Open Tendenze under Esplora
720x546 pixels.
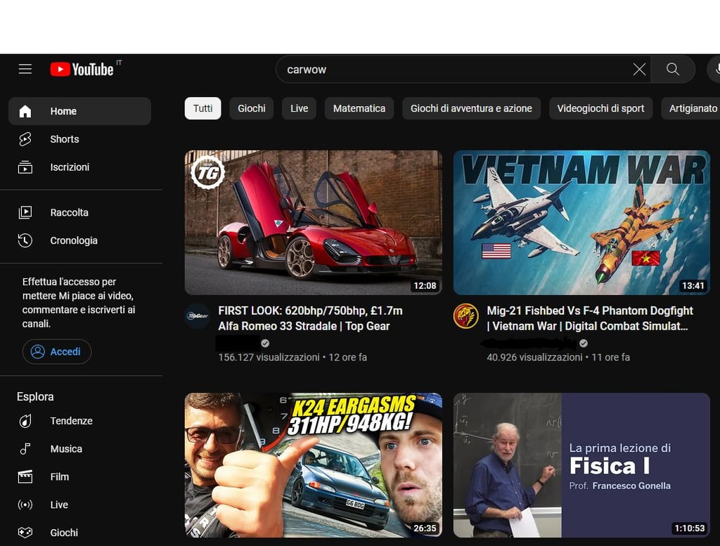71,421
